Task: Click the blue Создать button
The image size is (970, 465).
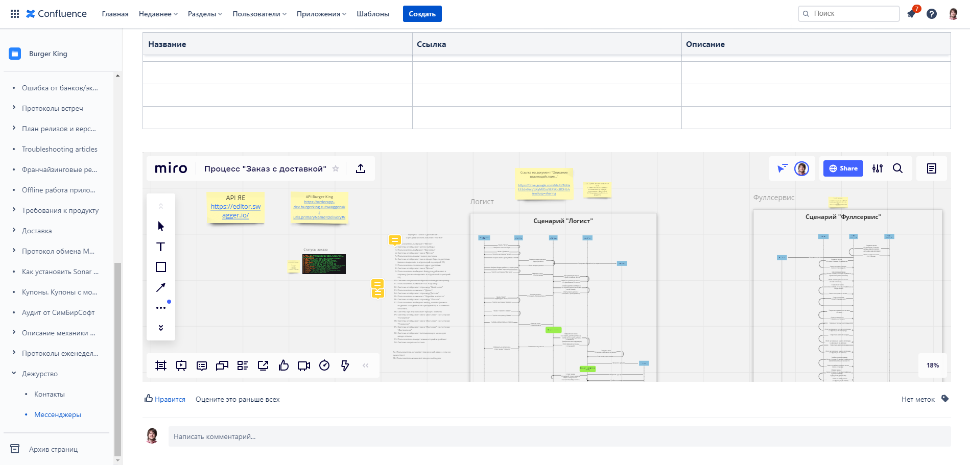Action: coord(422,14)
